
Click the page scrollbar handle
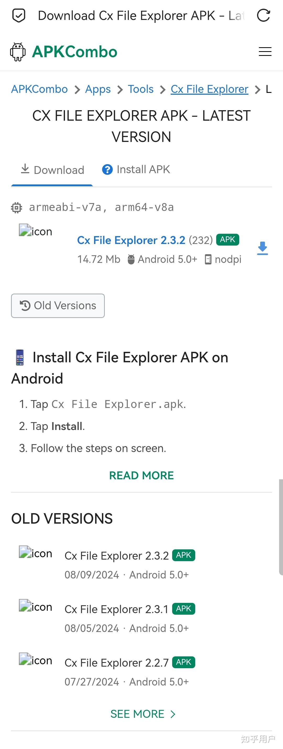(281, 527)
